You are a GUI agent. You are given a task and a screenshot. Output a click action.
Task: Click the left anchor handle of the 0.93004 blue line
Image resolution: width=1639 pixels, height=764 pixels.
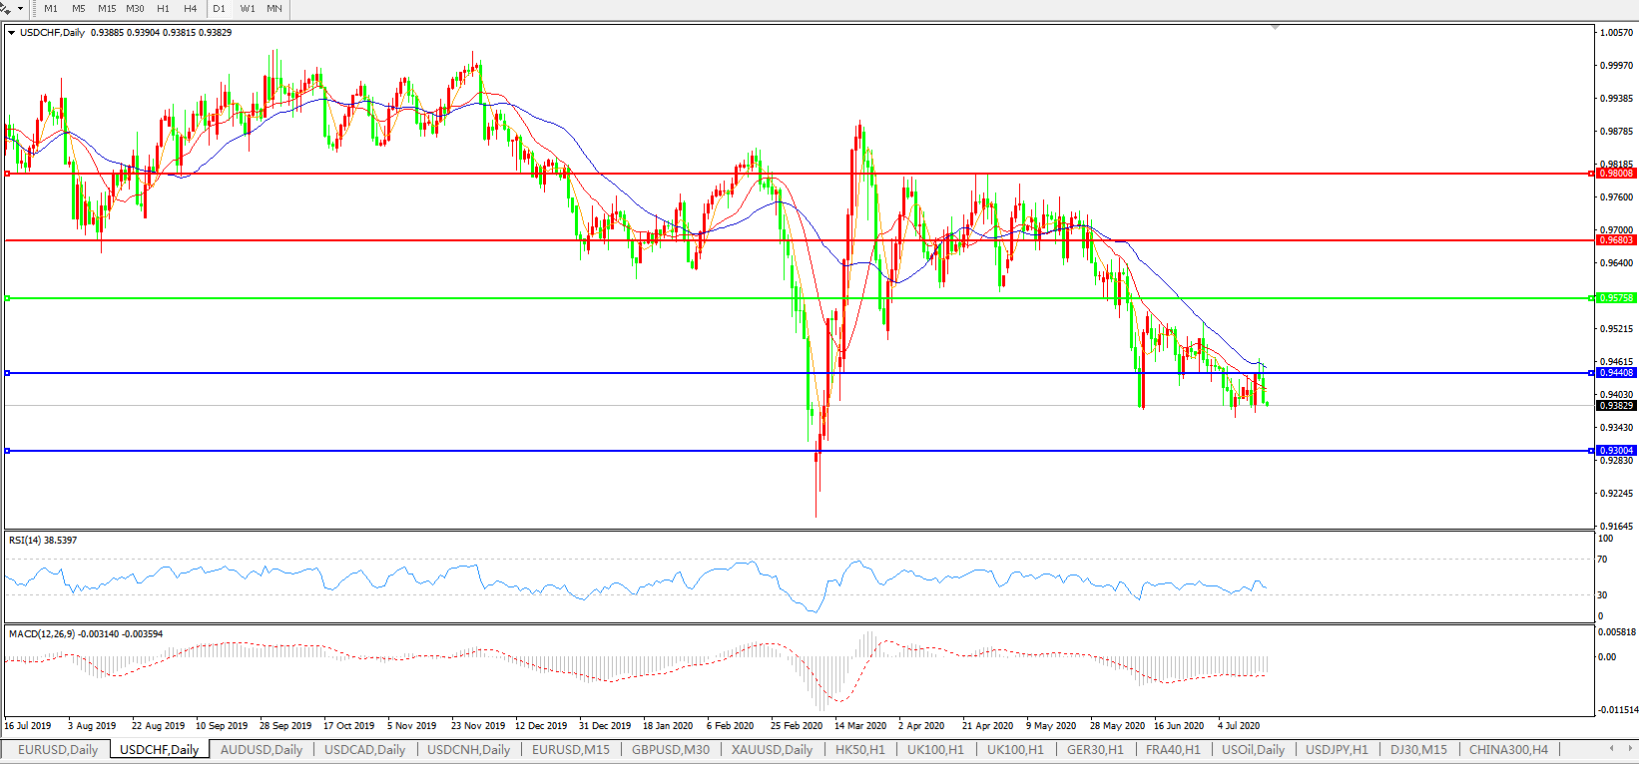pos(8,451)
